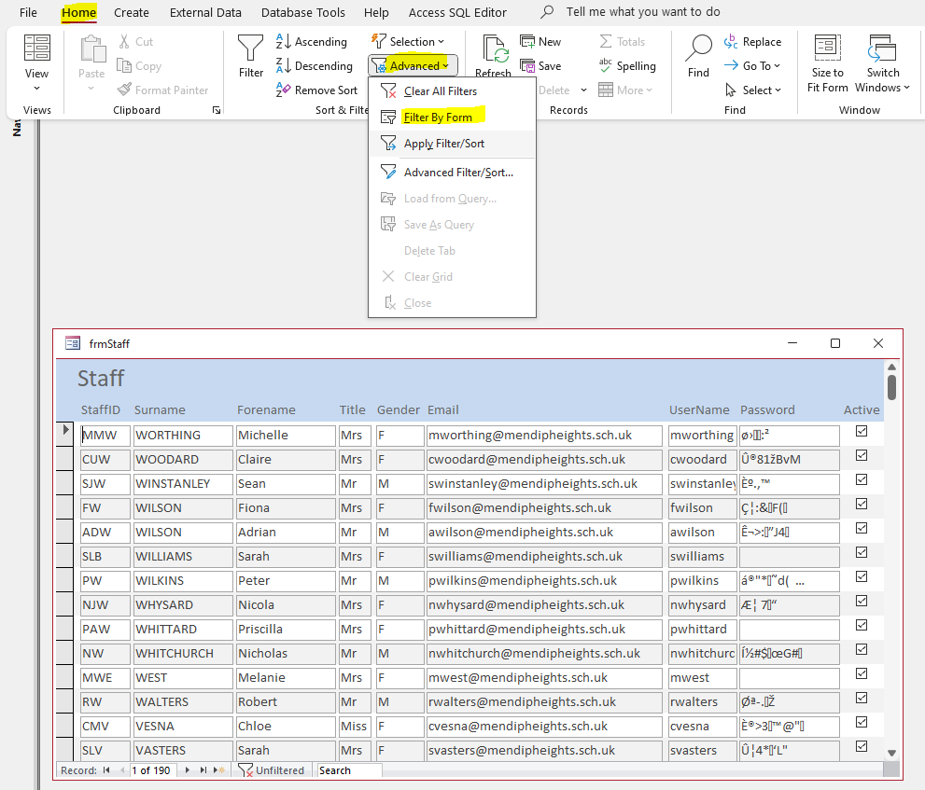Sort records Ascending

(312, 41)
